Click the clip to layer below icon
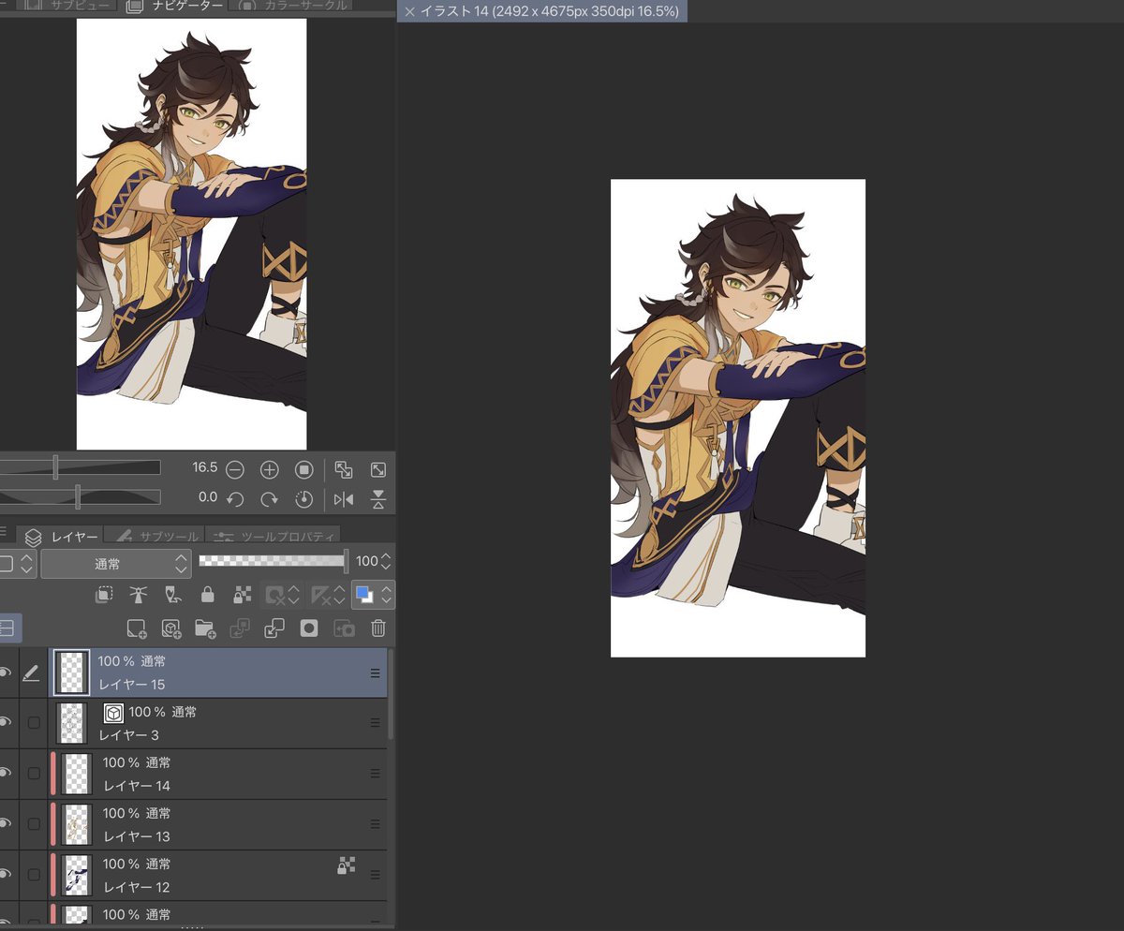The height and width of the screenshot is (931, 1124). (104, 595)
